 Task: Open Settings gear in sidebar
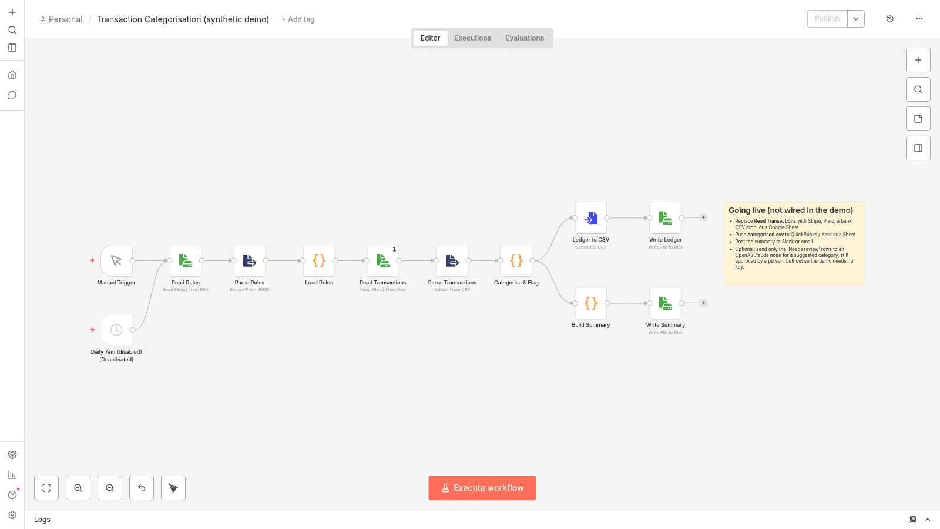pos(12,515)
